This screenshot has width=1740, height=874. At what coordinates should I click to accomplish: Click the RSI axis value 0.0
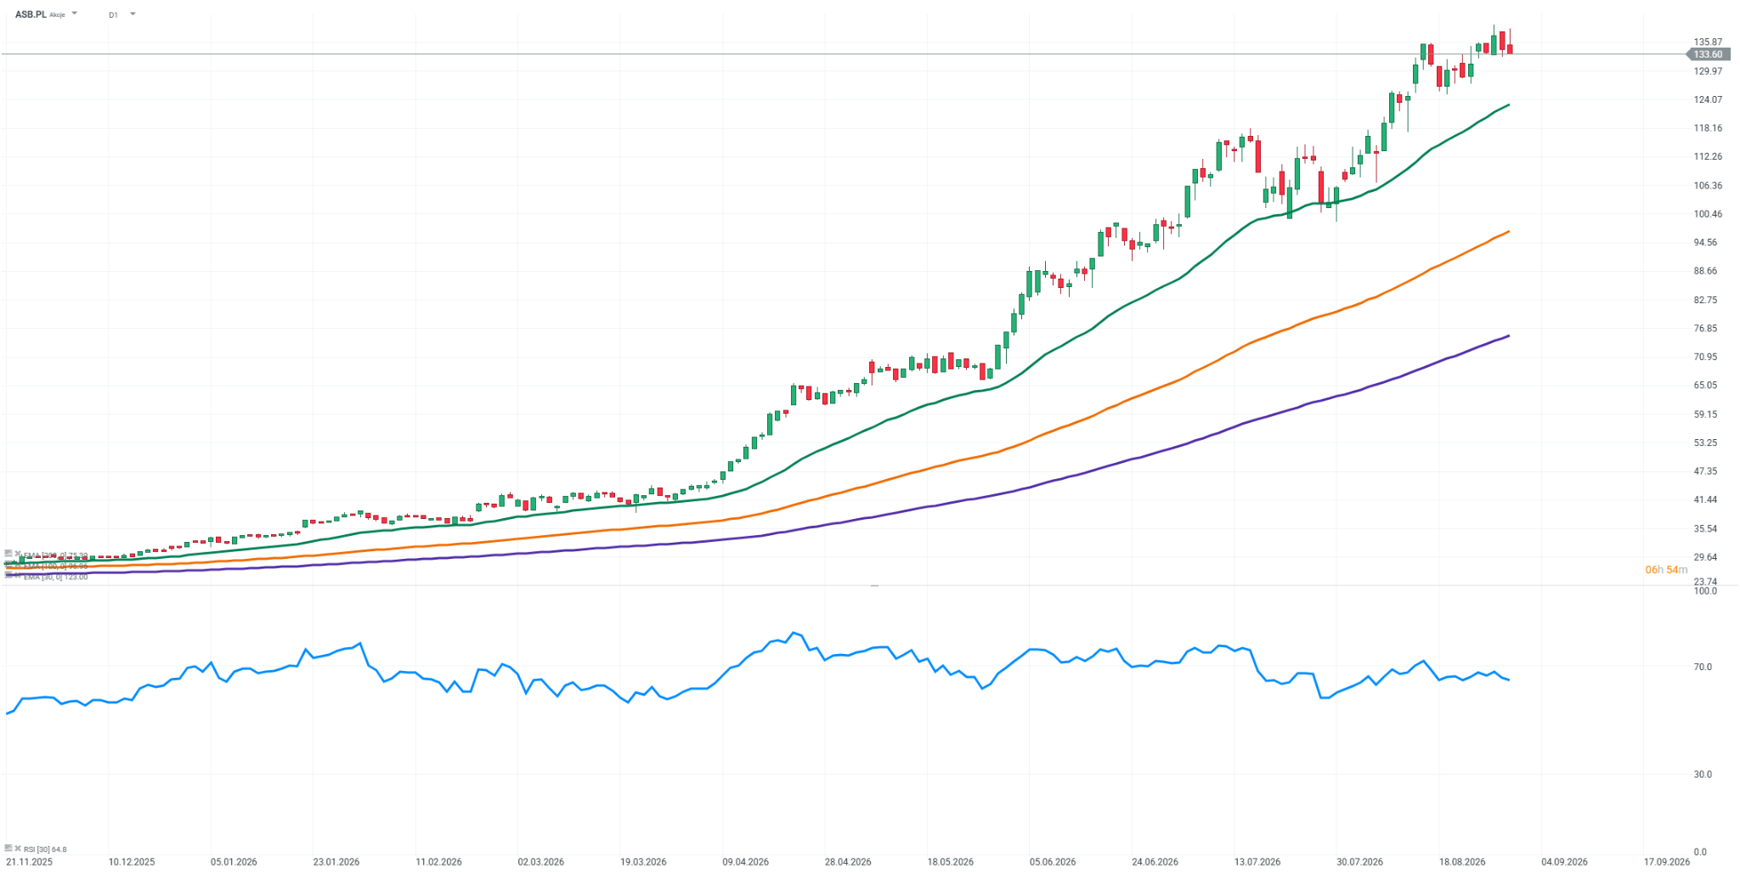(x=1700, y=852)
